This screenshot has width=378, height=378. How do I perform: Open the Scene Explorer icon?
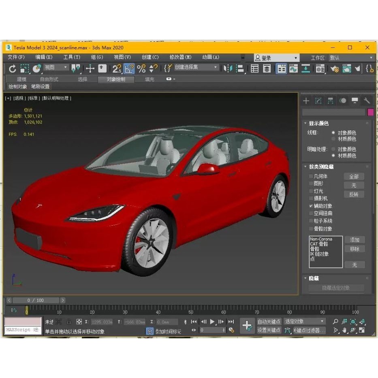[254, 69]
